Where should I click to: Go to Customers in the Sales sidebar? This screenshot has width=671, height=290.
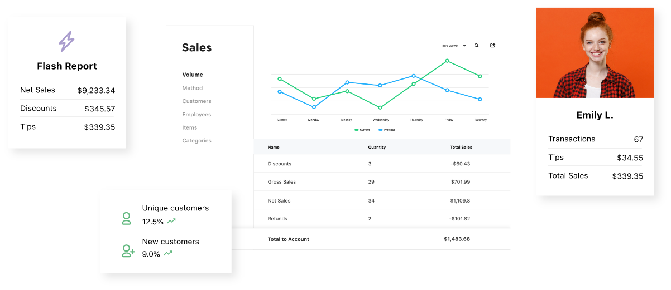click(196, 101)
